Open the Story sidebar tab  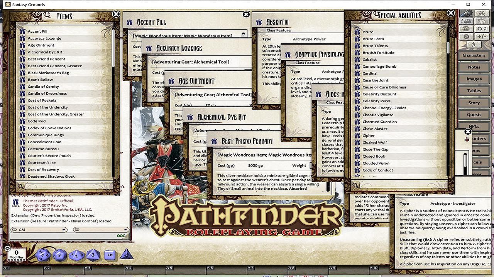(474, 103)
